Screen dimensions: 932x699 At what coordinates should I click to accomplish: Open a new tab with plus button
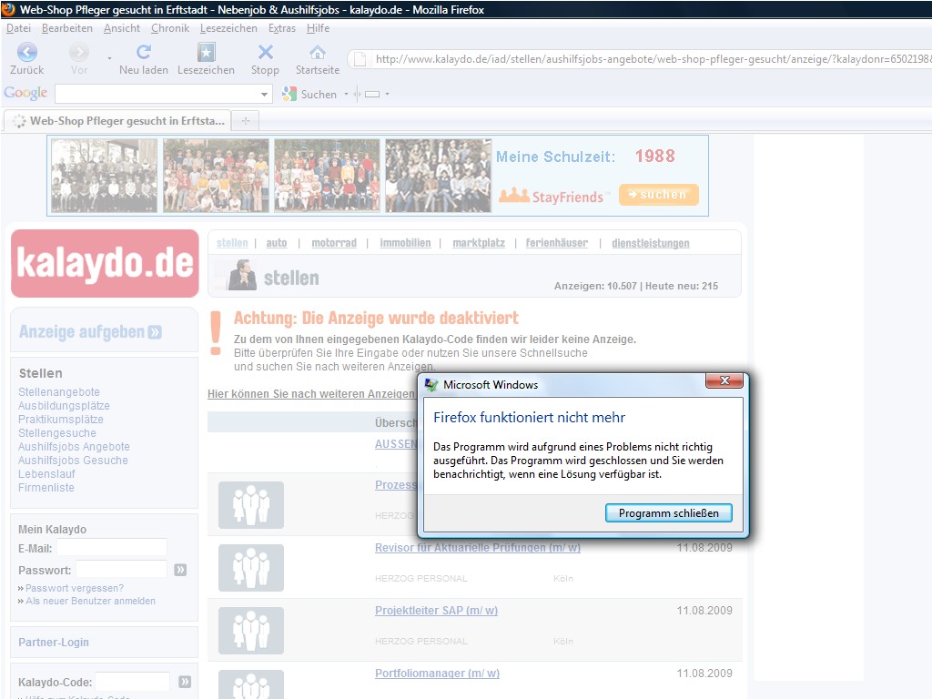click(246, 121)
